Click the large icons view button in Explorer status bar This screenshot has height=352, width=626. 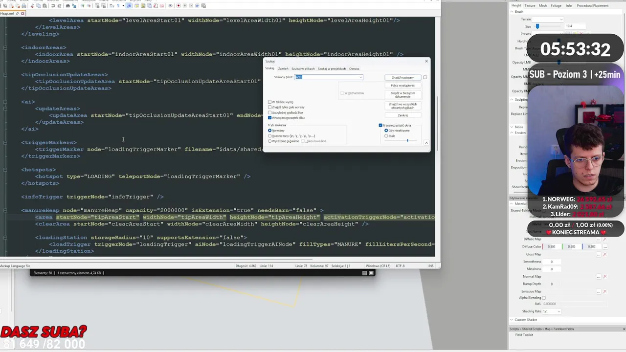371,273
